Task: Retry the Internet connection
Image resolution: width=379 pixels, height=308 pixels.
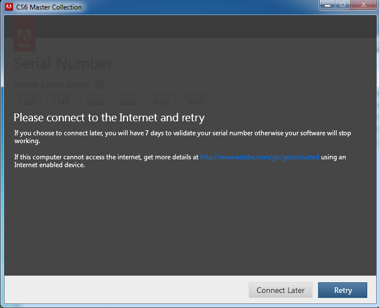Action: click(x=343, y=290)
